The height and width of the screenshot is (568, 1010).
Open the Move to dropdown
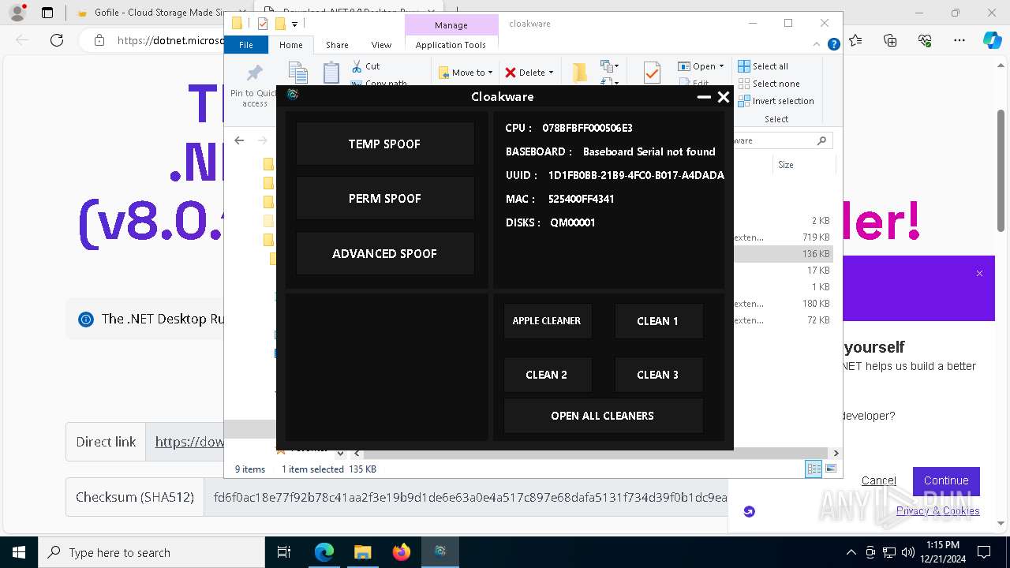pyautogui.click(x=466, y=73)
